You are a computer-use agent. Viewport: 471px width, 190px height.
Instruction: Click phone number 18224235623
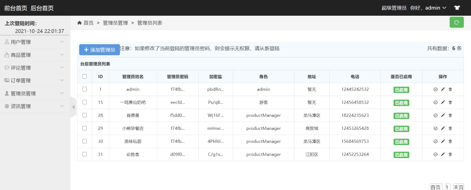tap(355, 115)
